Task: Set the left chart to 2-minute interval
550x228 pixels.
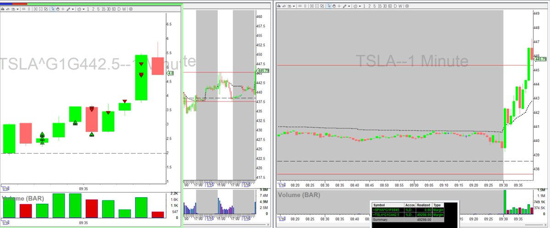Action: coord(93,9)
